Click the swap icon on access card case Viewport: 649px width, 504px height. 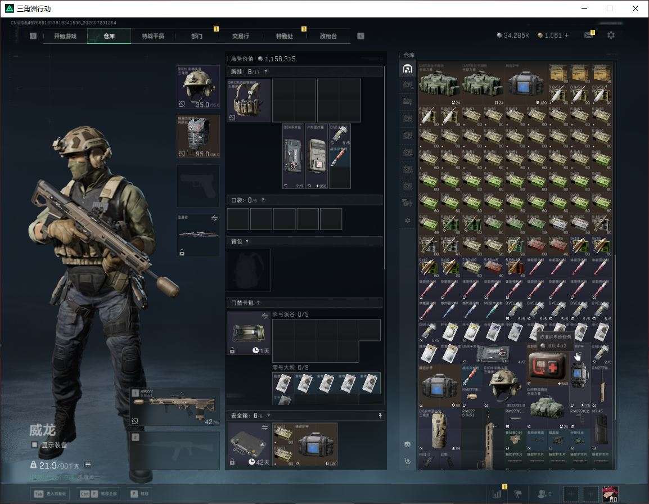pyautogui.click(x=264, y=316)
